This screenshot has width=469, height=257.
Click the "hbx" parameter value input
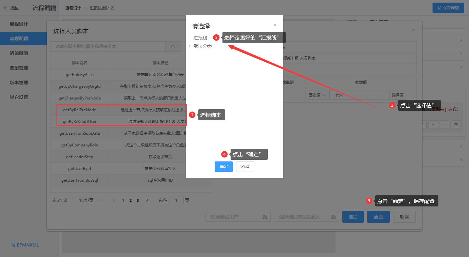pos(359,95)
